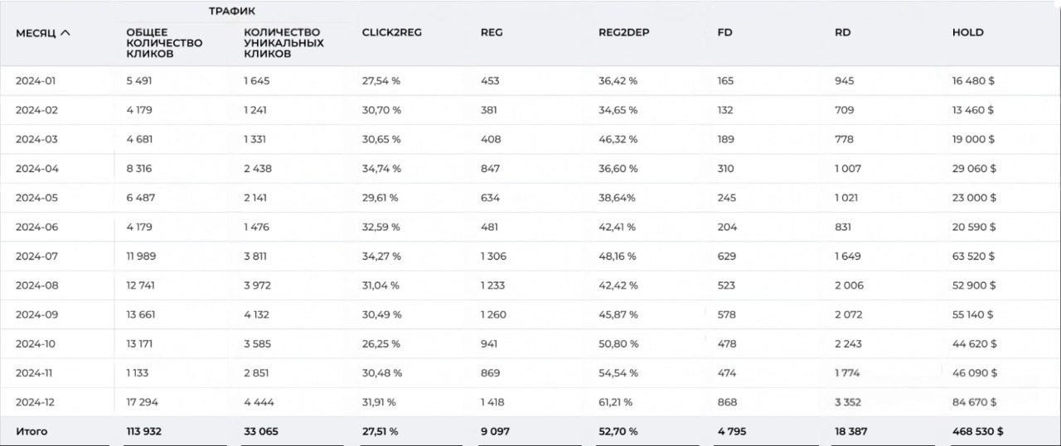Select the КОЛИЧЕСТВО УНИКАЛЬНЫХ КЛИКОВ header
The height and width of the screenshot is (446, 1061).
pyautogui.click(x=283, y=43)
